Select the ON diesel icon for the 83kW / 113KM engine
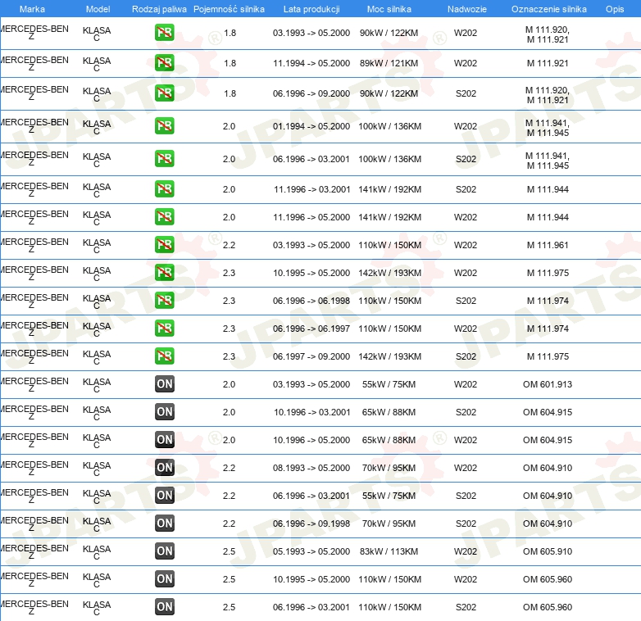Screen dimensions: 641x621 tap(165, 551)
